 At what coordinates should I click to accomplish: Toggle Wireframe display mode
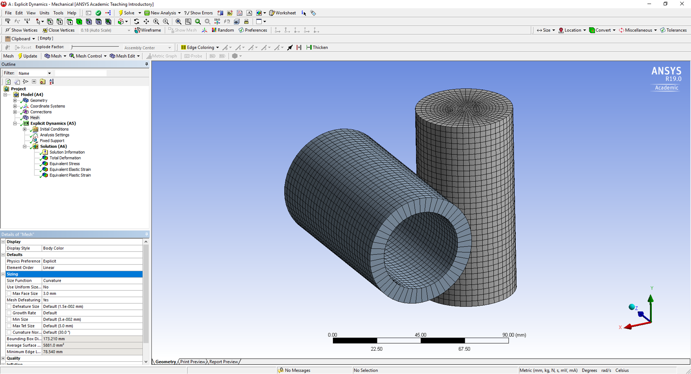click(x=148, y=30)
